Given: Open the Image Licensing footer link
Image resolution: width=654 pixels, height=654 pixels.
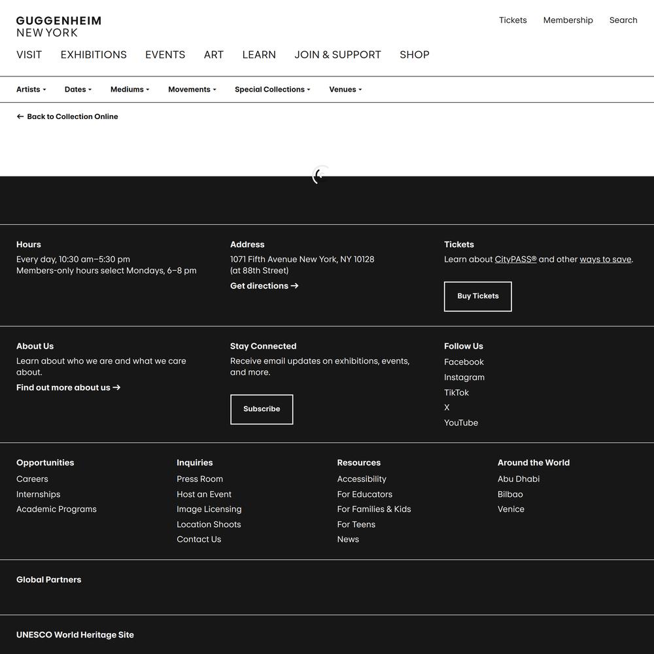Looking at the screenshot, I should (x=209, y=509).
